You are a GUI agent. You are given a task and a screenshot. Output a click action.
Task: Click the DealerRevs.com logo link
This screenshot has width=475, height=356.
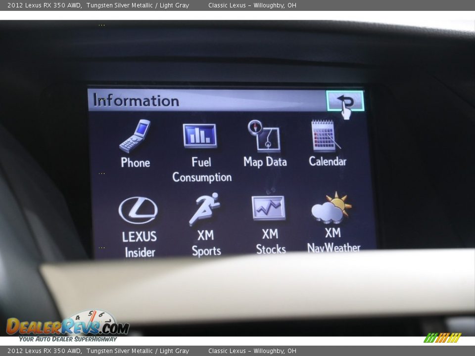[68, 326]
